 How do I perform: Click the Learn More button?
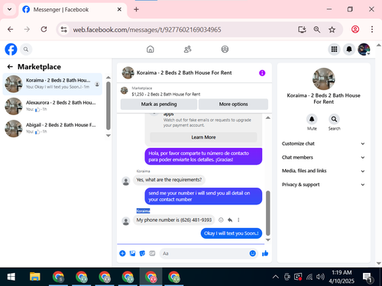[x=203, y=137]
